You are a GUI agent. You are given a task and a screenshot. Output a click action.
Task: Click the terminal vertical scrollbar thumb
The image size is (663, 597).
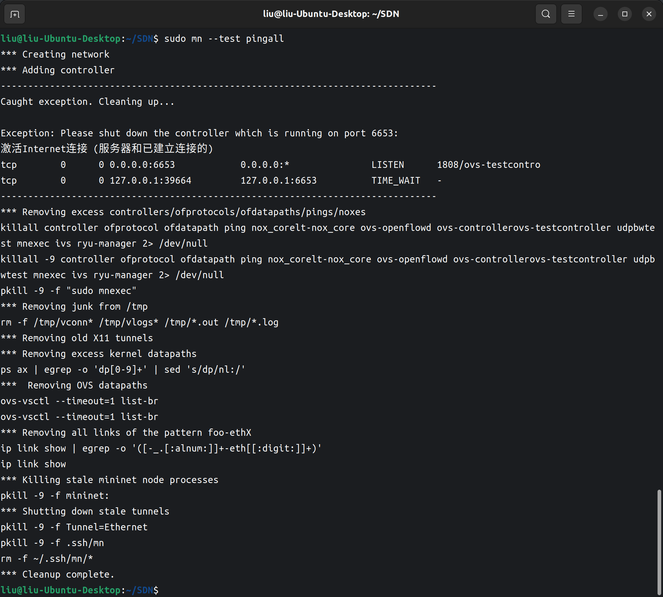pos(659,542)
